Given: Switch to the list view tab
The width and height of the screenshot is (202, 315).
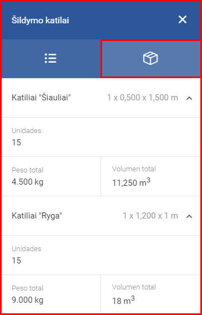Looking at the screenshot, I should pos(51,58).
